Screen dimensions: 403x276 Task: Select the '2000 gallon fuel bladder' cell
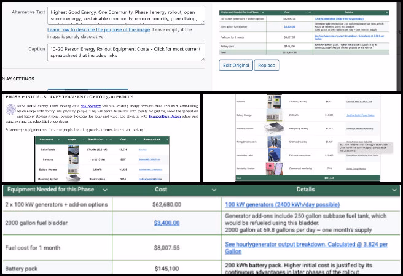tap(58, 223)
